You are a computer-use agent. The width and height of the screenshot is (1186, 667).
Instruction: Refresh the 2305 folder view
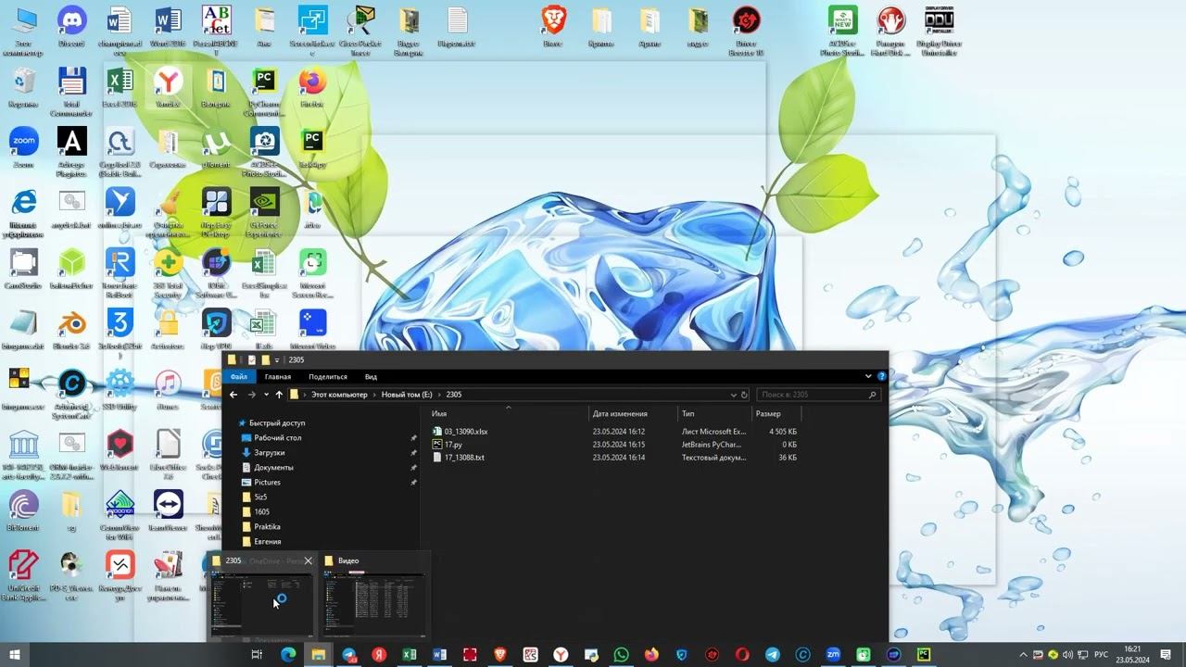[x=744, y=395]
